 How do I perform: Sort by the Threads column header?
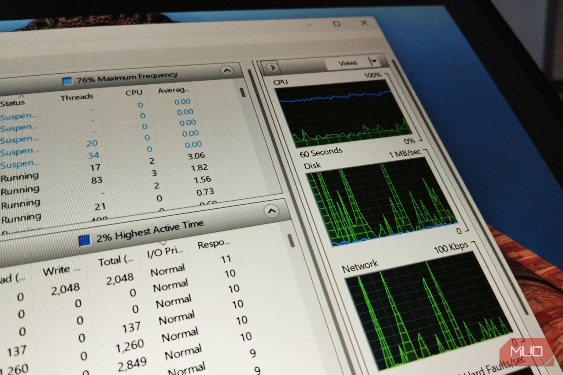(77, 97)
